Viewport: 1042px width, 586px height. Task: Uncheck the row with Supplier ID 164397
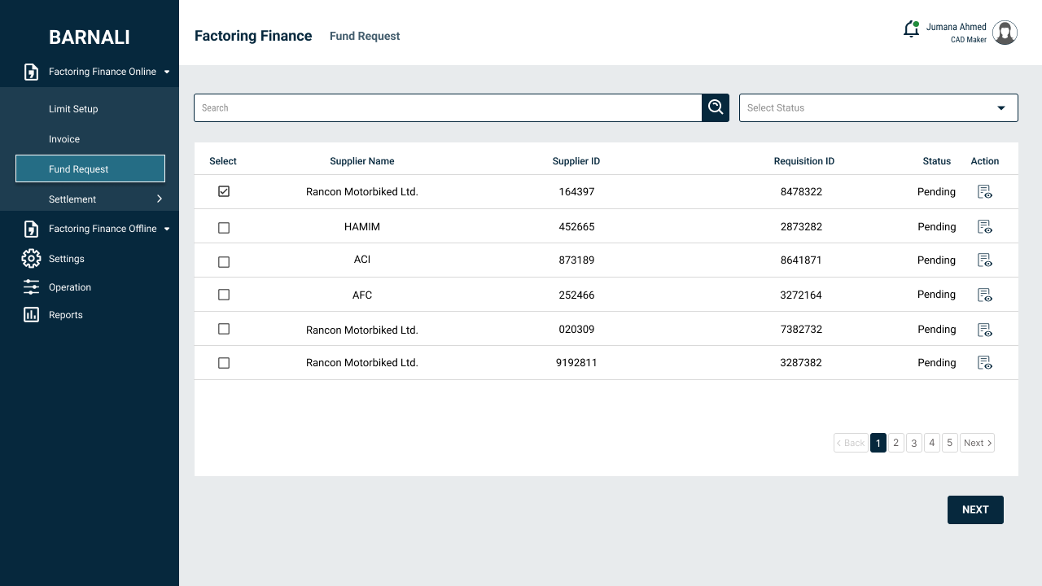224,191
